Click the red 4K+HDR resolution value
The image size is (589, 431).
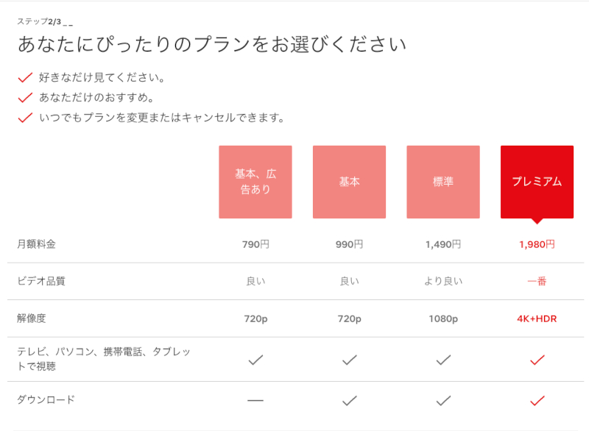click(537, 319)
